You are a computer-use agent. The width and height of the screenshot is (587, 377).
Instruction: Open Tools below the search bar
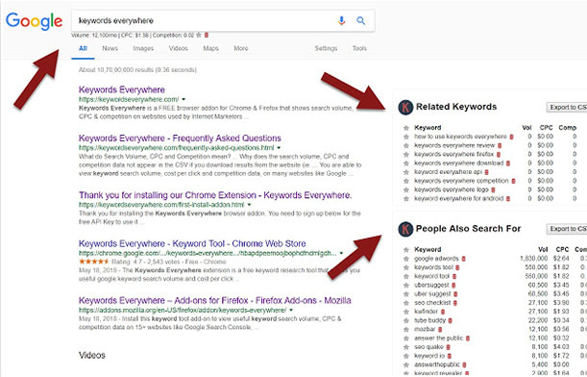tap(359, 48)
